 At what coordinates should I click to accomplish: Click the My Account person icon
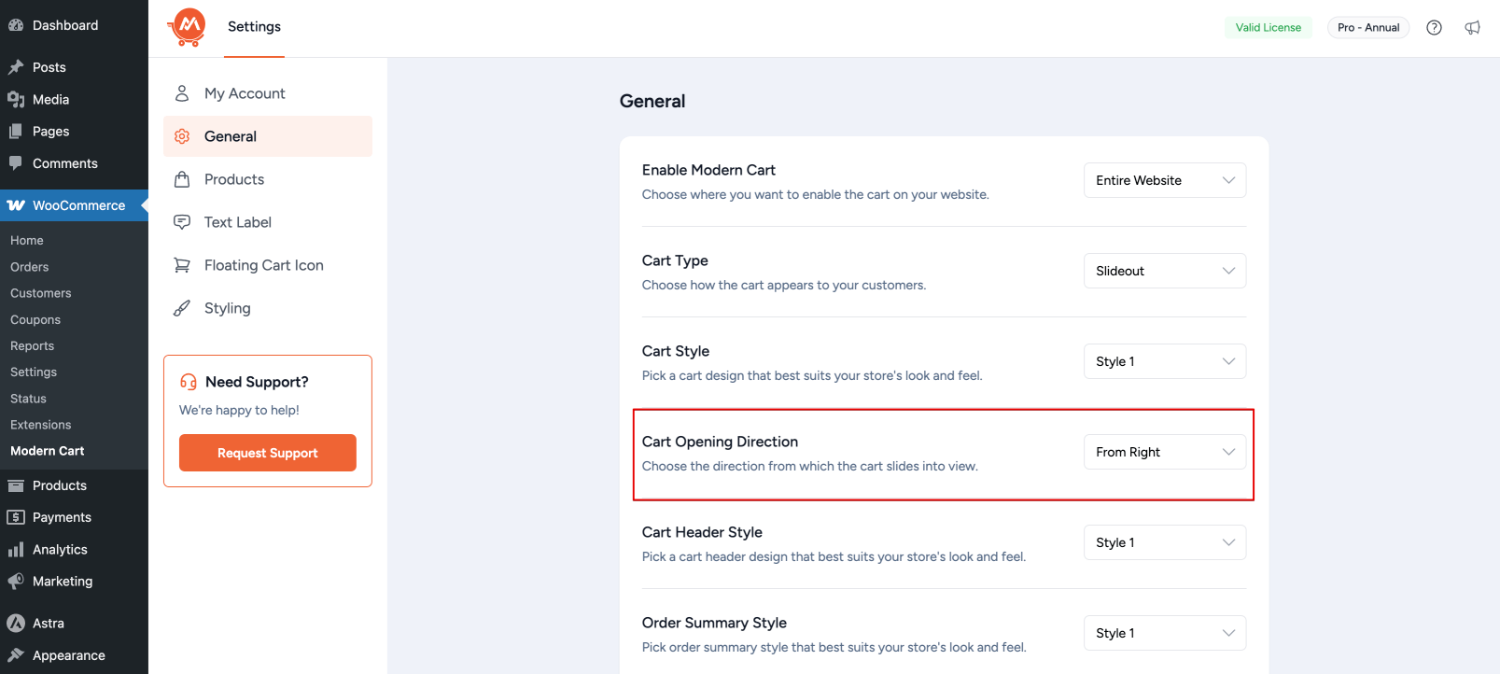pyautogui.click(x=182, y=93)
